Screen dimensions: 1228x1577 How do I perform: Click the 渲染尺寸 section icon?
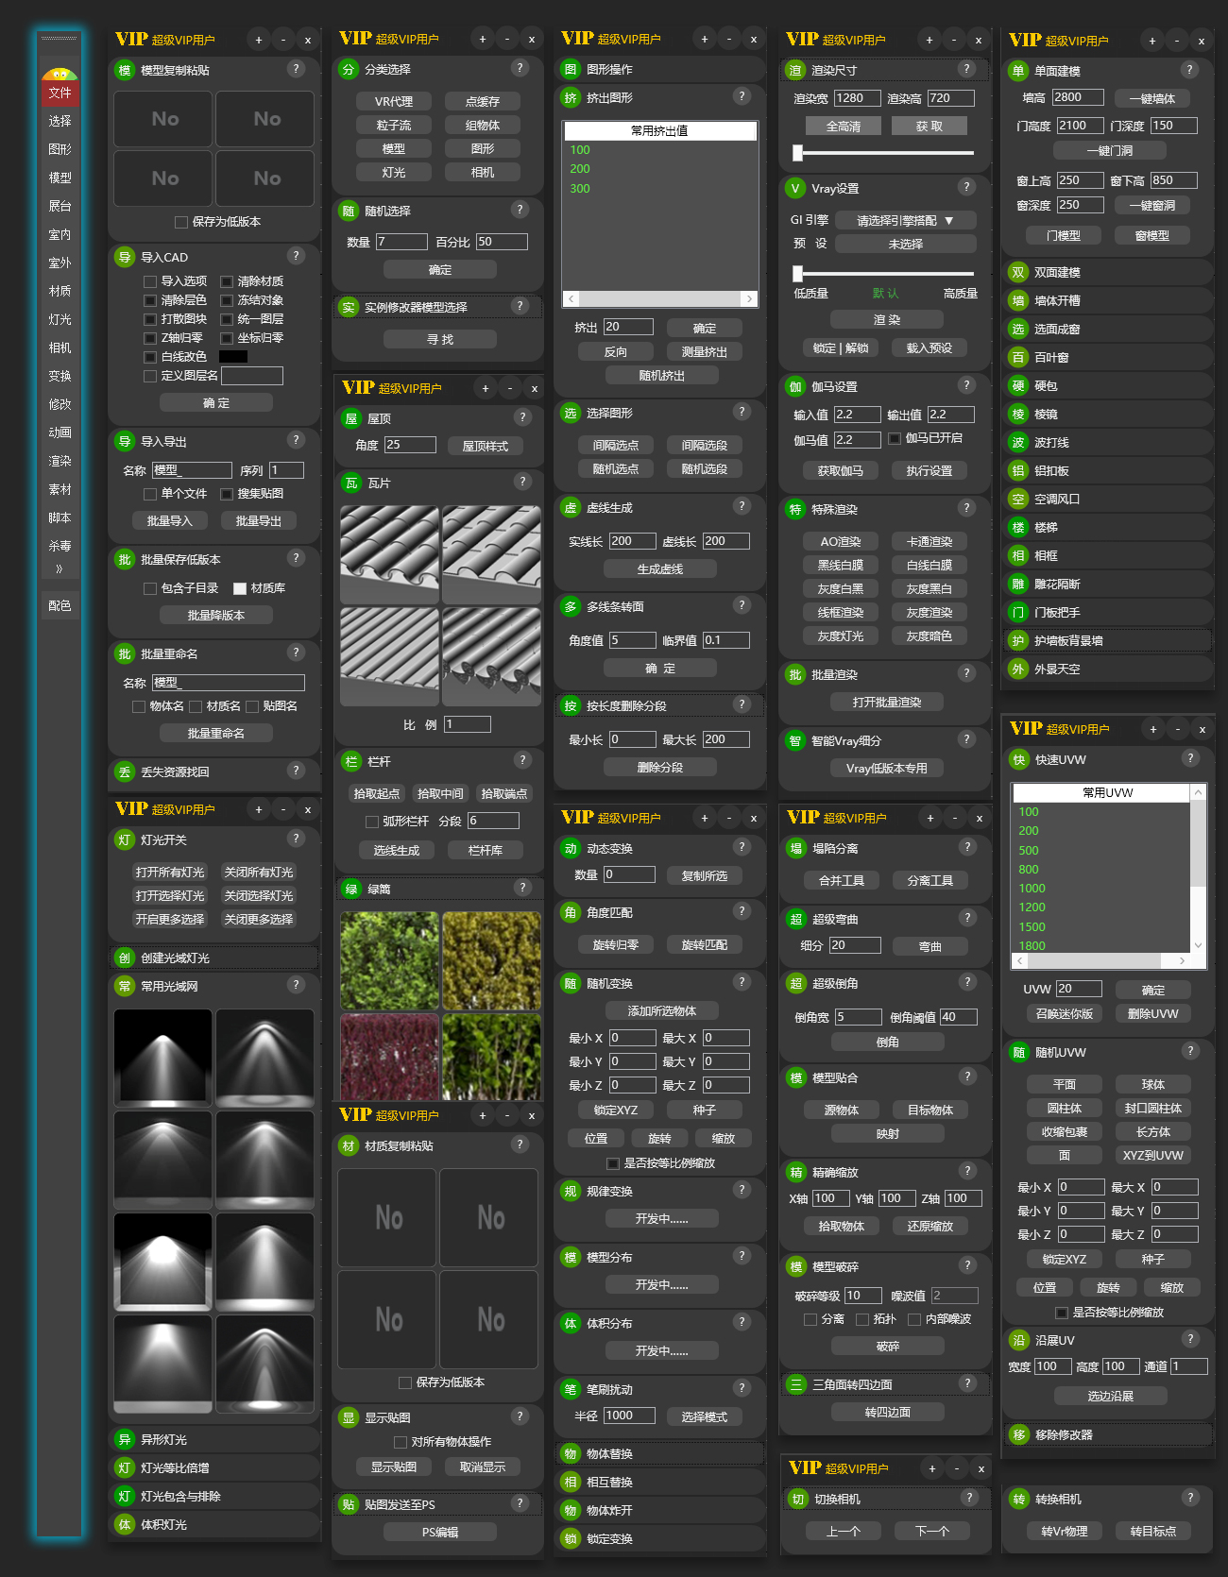[795, 70]
